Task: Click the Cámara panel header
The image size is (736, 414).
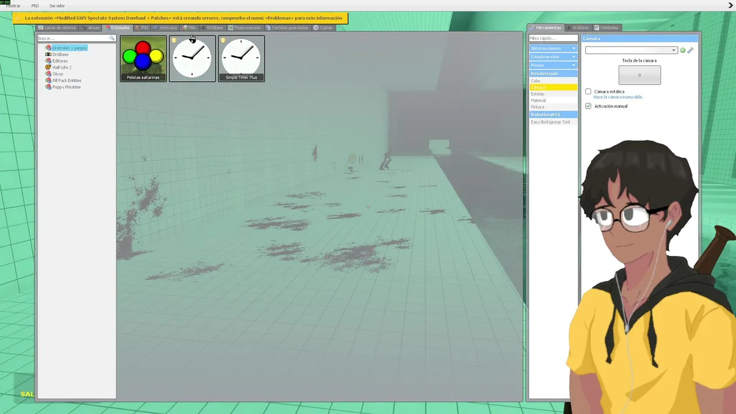Action: (639, 39)
